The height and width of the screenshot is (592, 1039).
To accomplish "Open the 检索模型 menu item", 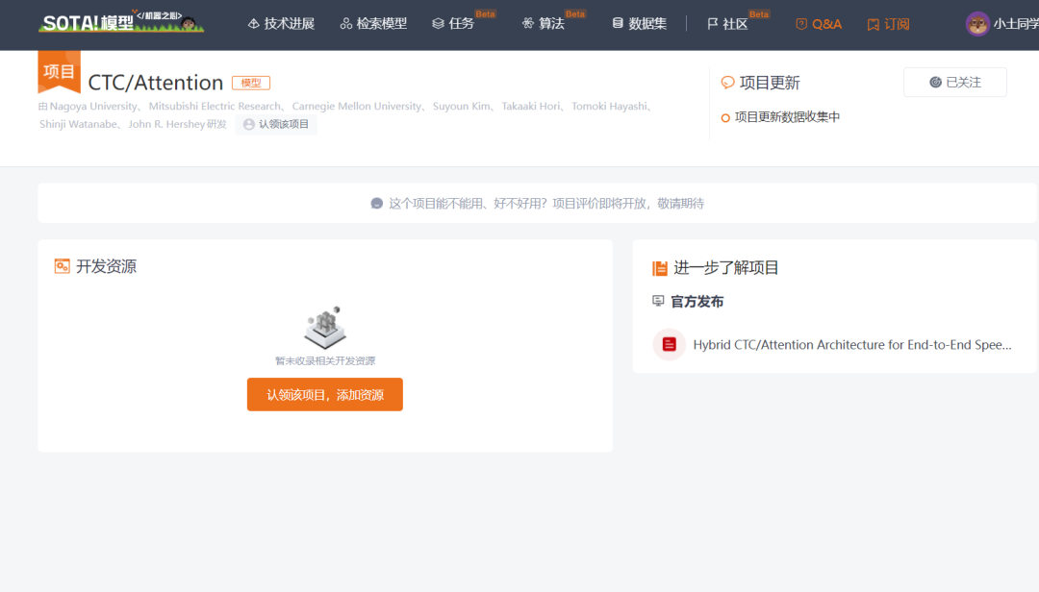I will [373, 24].
